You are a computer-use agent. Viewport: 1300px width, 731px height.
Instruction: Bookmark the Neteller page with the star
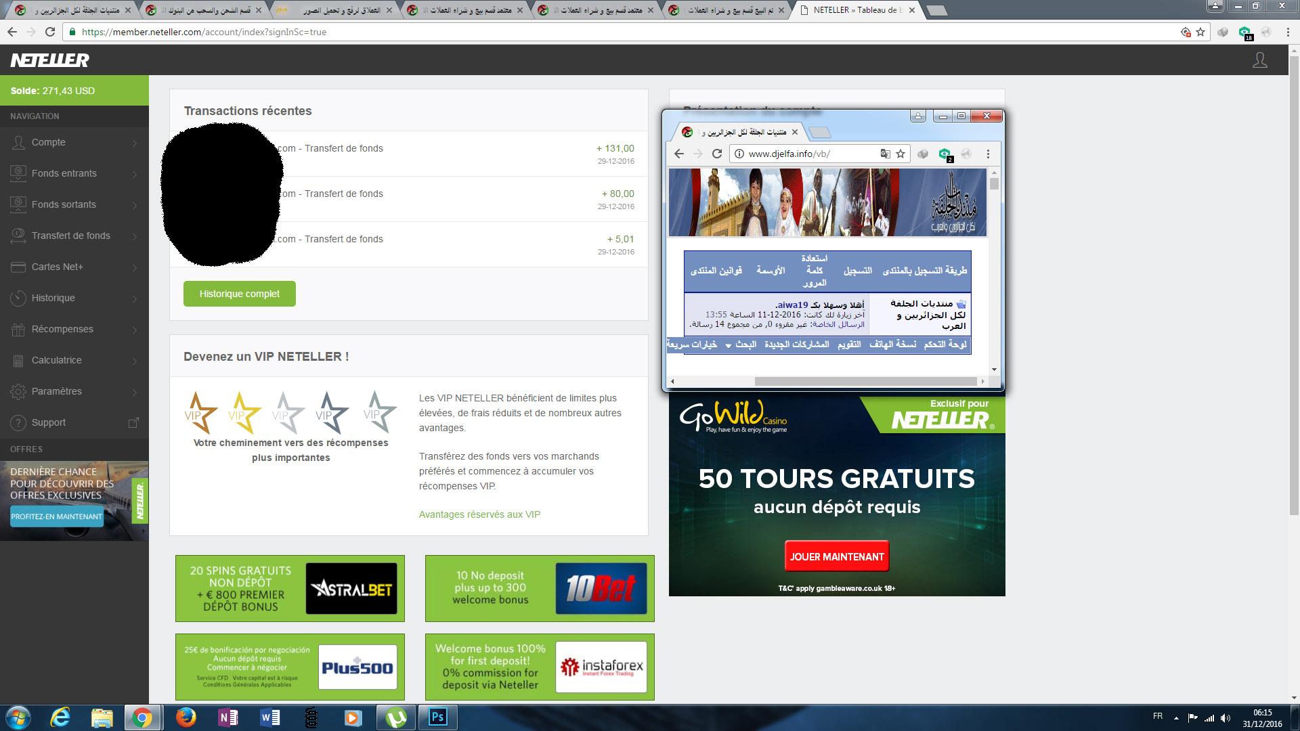(1200, 32)
